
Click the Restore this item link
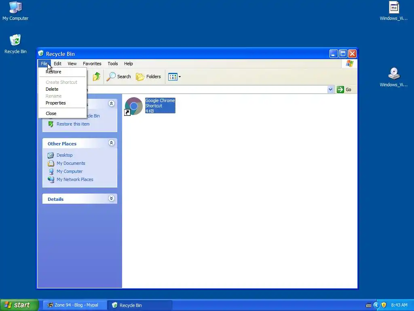73,124
